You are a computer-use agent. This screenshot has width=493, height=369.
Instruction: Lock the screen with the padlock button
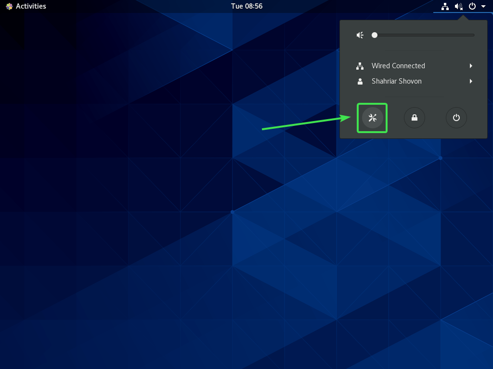point(414,118)
